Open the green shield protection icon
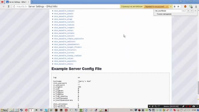199x112 pixels. tap(191, 7)
